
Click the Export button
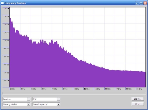(138, 99)
